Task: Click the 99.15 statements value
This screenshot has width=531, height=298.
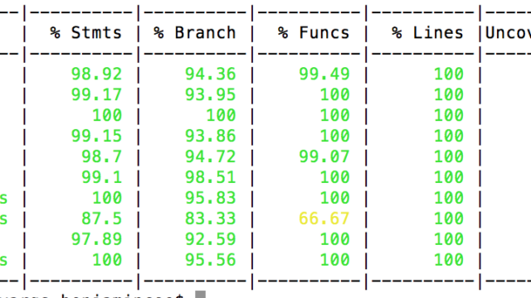Action: coord(96,136)
